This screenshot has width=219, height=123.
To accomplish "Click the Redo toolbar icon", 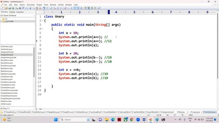I will click(48, 8).
